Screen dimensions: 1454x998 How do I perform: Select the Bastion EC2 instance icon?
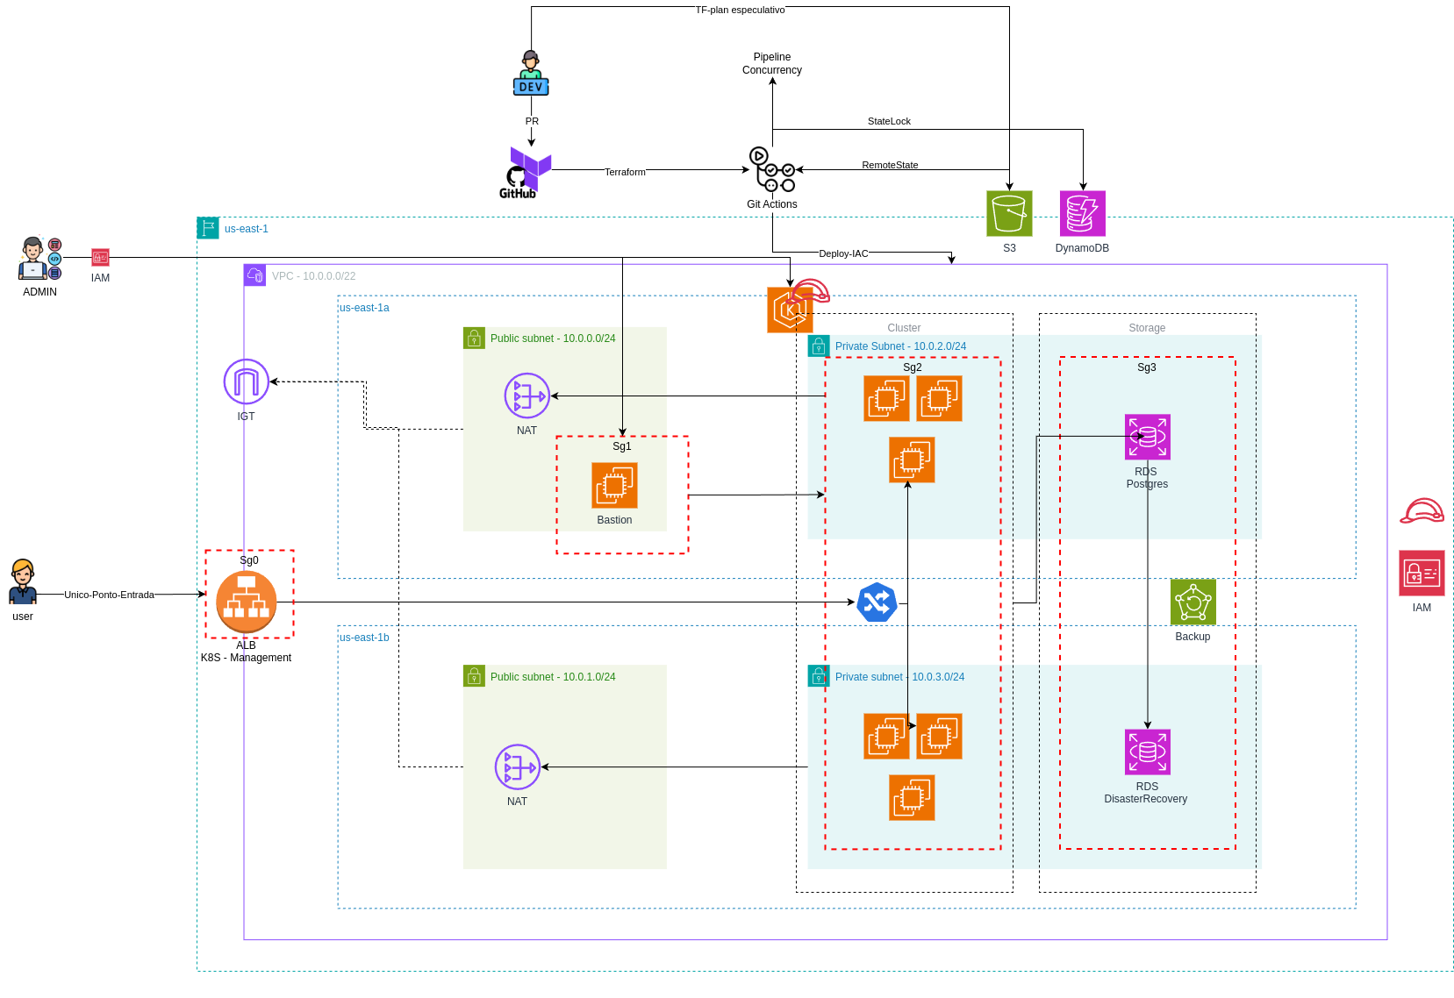pos(614,485)
